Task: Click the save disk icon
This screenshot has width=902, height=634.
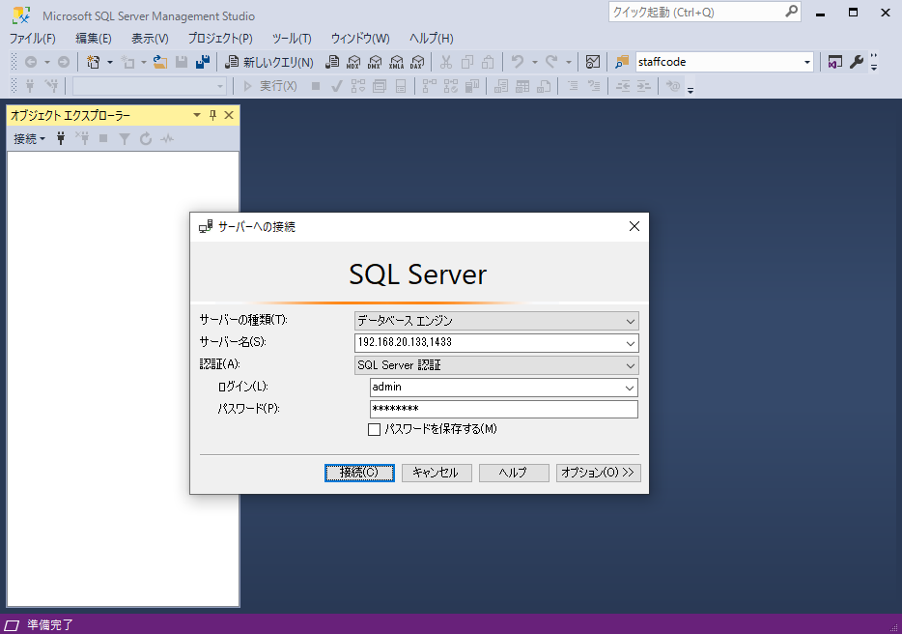Action: pos(182,62)
